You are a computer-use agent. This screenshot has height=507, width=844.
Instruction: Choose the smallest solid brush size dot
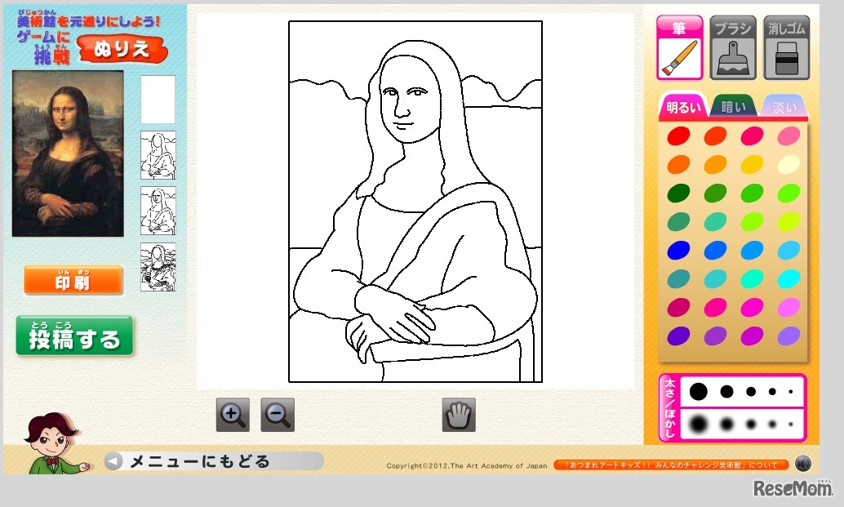(791, 392)
